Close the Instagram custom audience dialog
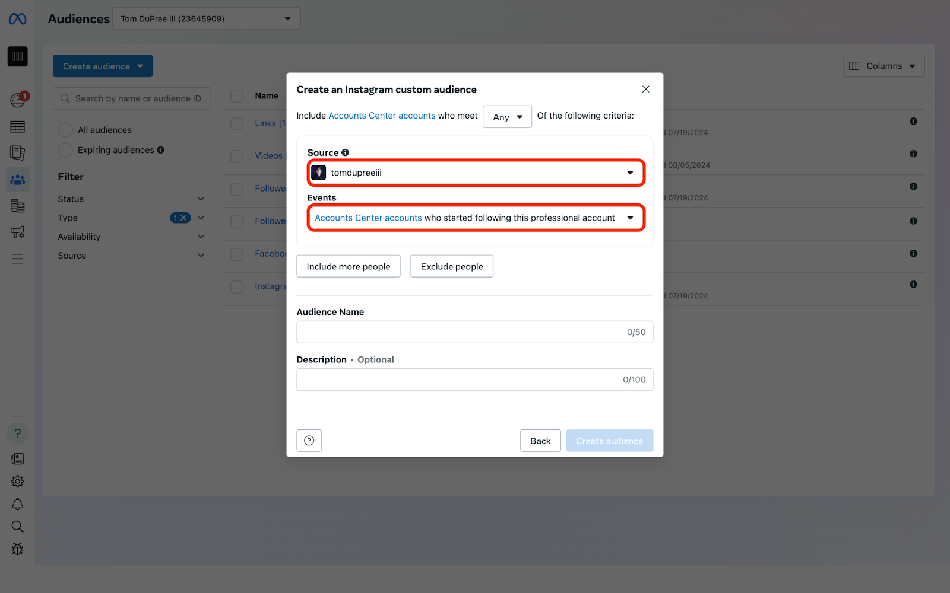 tap(645, 89)
